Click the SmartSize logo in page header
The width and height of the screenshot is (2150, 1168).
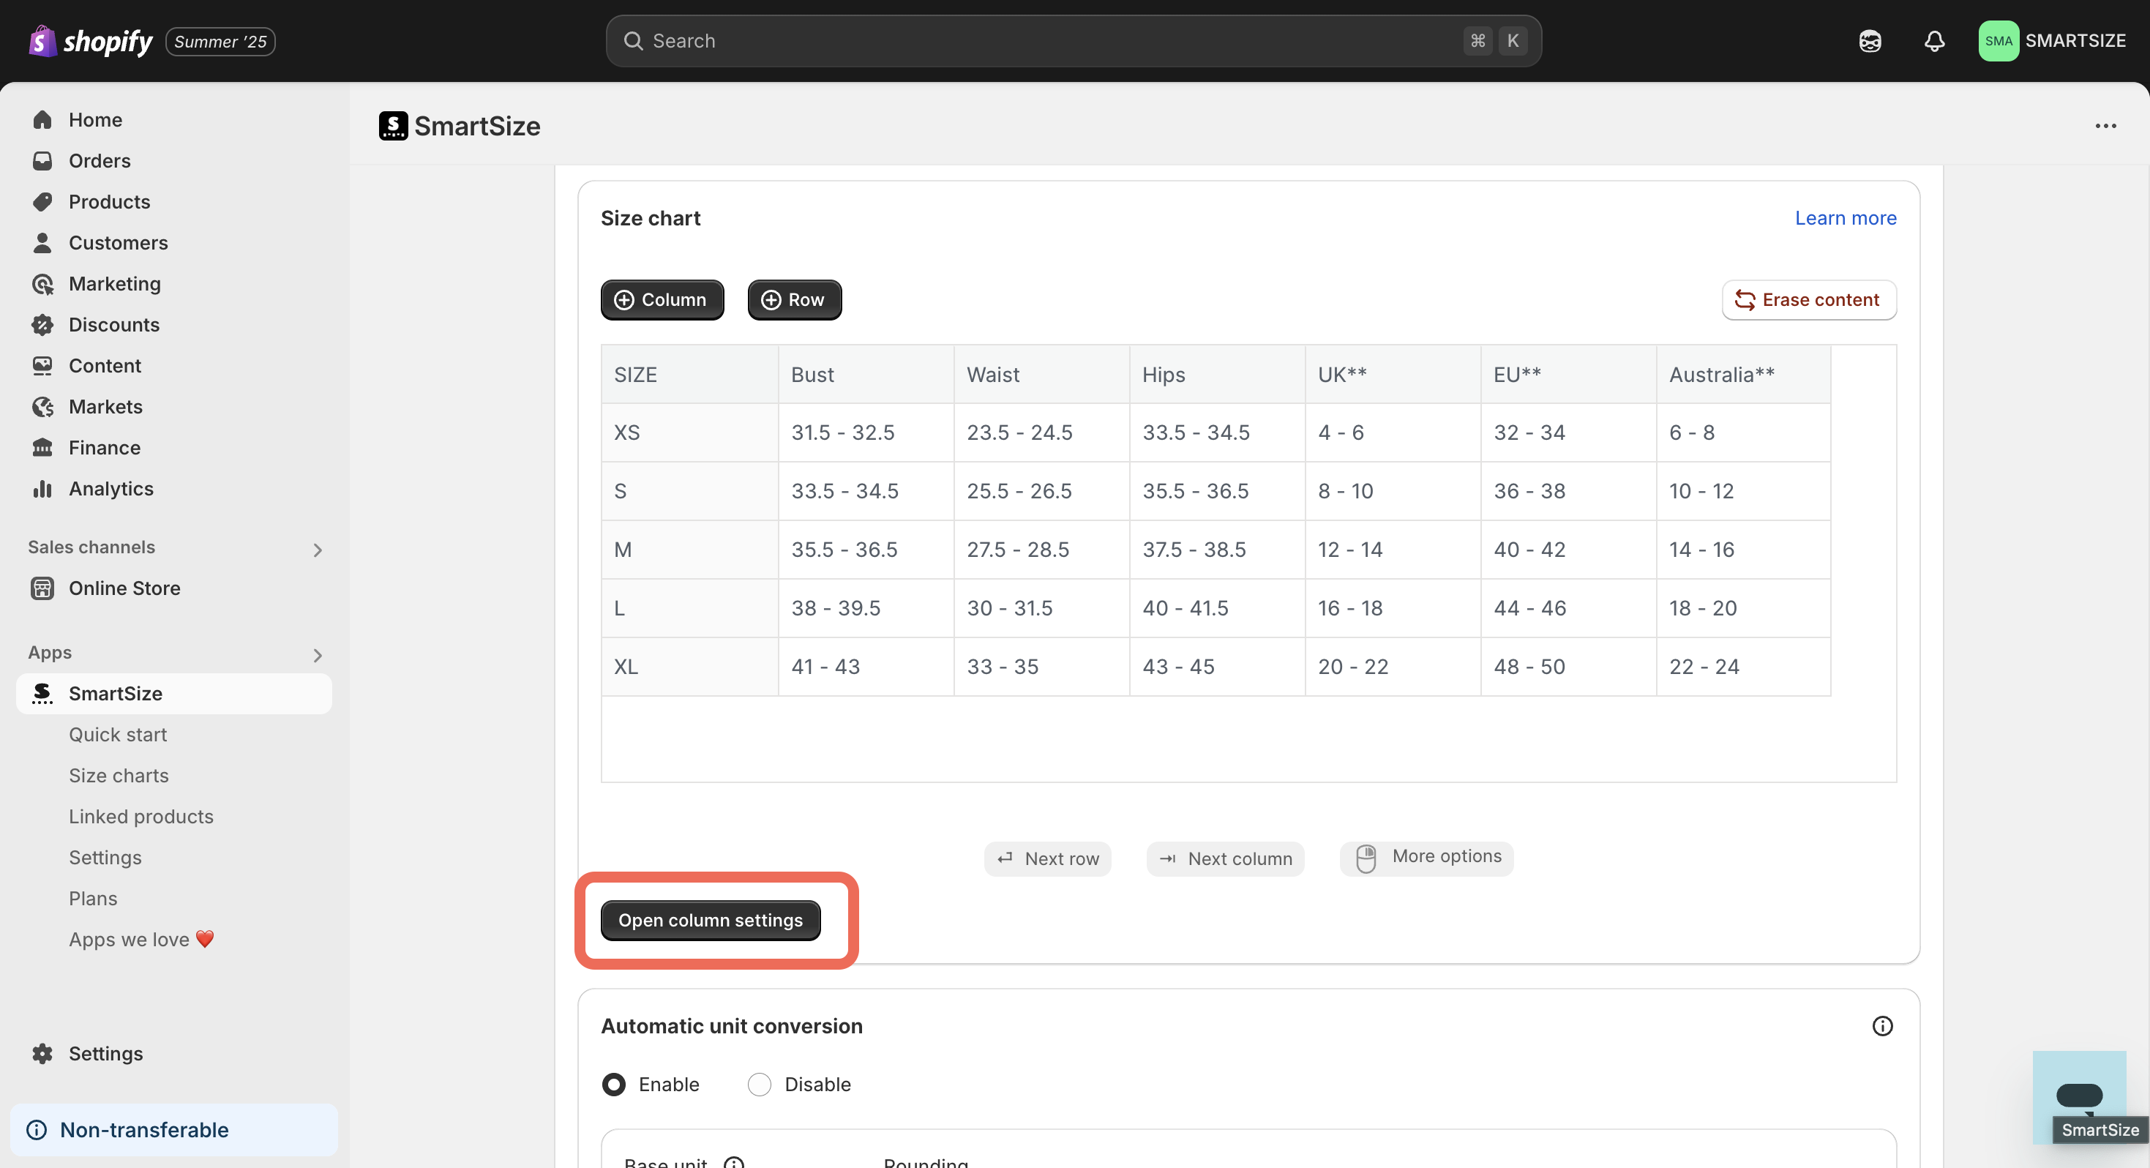pos(393,126)
